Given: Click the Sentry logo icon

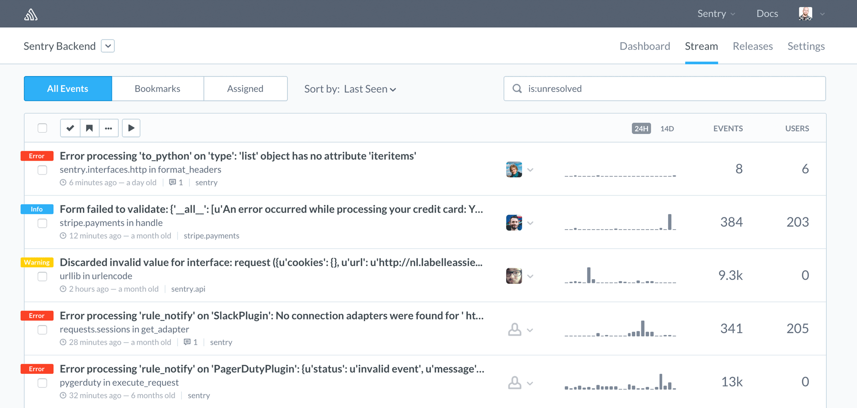Looking at the screenshot, I should (31, 14).
